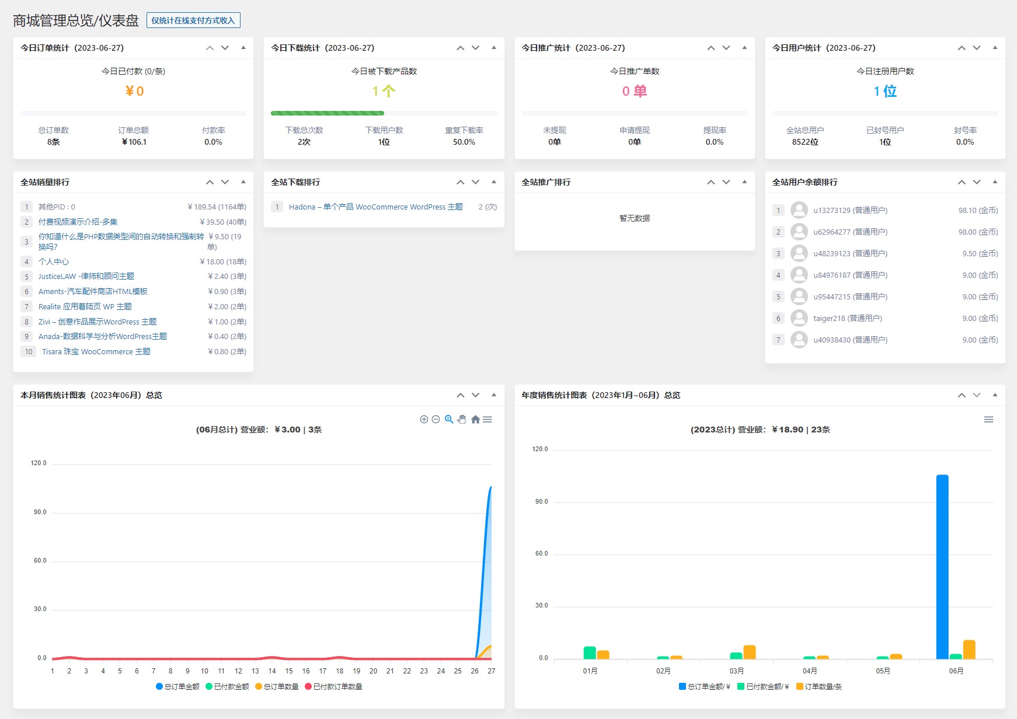This screenshot has width=1017, height=719.
Task: Click the blue 06月 bar in annual chart
Action: click(942, 566)
